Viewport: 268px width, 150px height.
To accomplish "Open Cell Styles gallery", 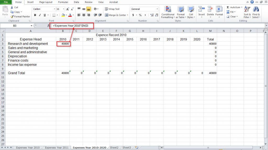I will pos(191,12).
